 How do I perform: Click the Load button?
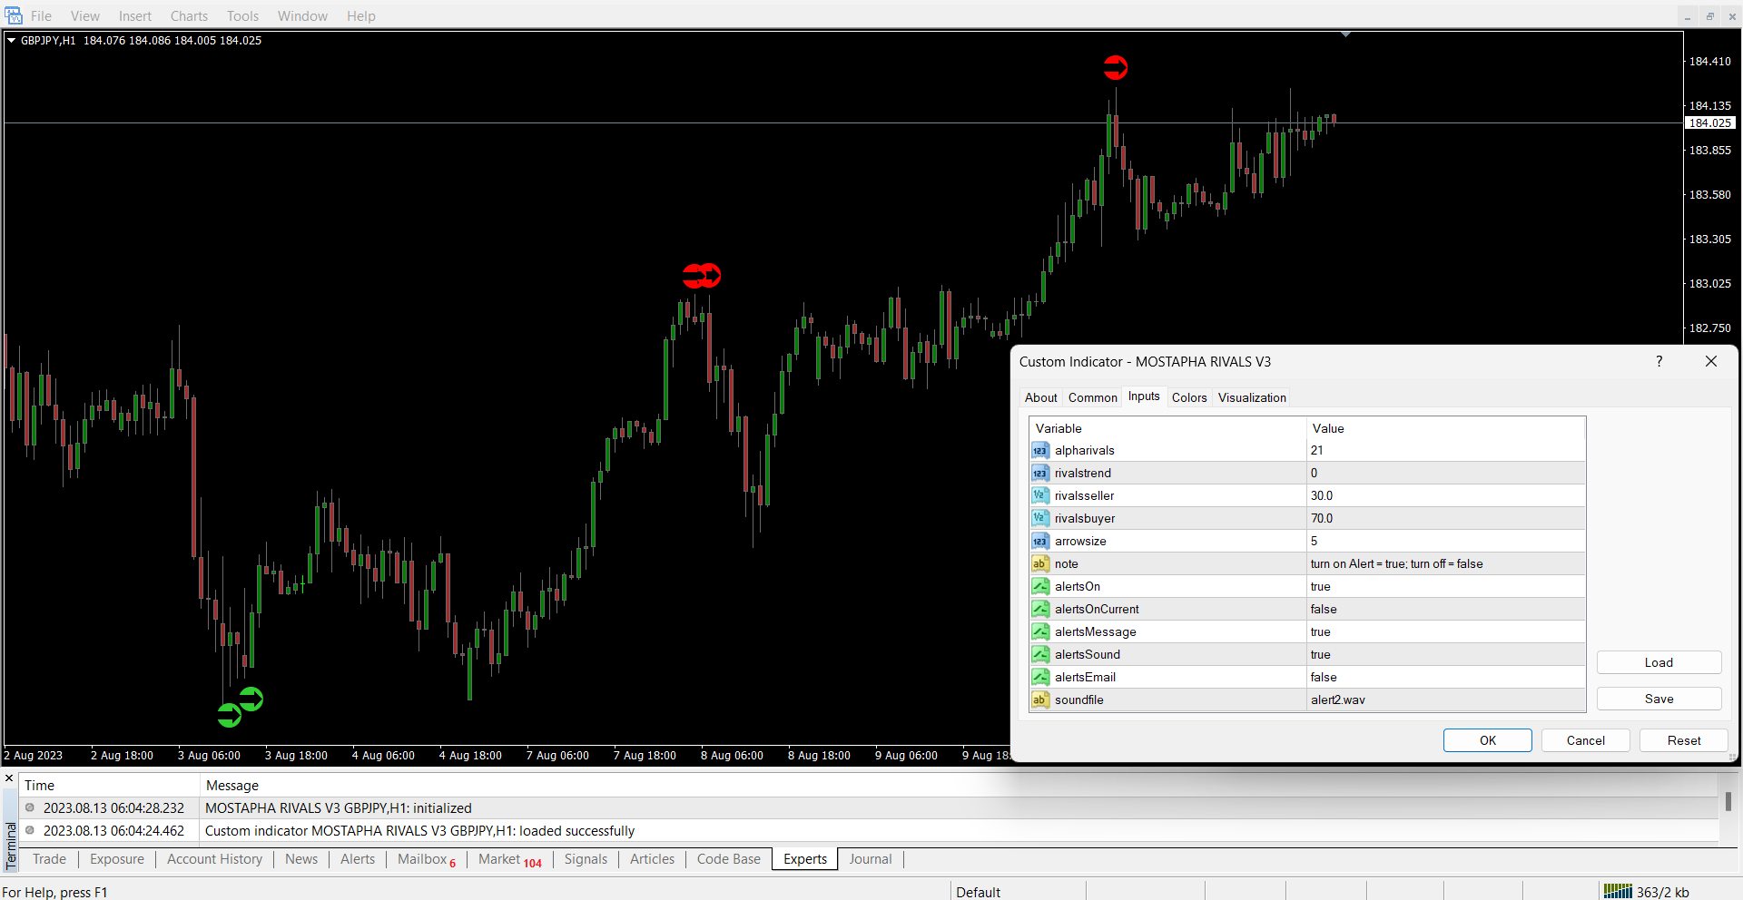[x=1658, y=662]
